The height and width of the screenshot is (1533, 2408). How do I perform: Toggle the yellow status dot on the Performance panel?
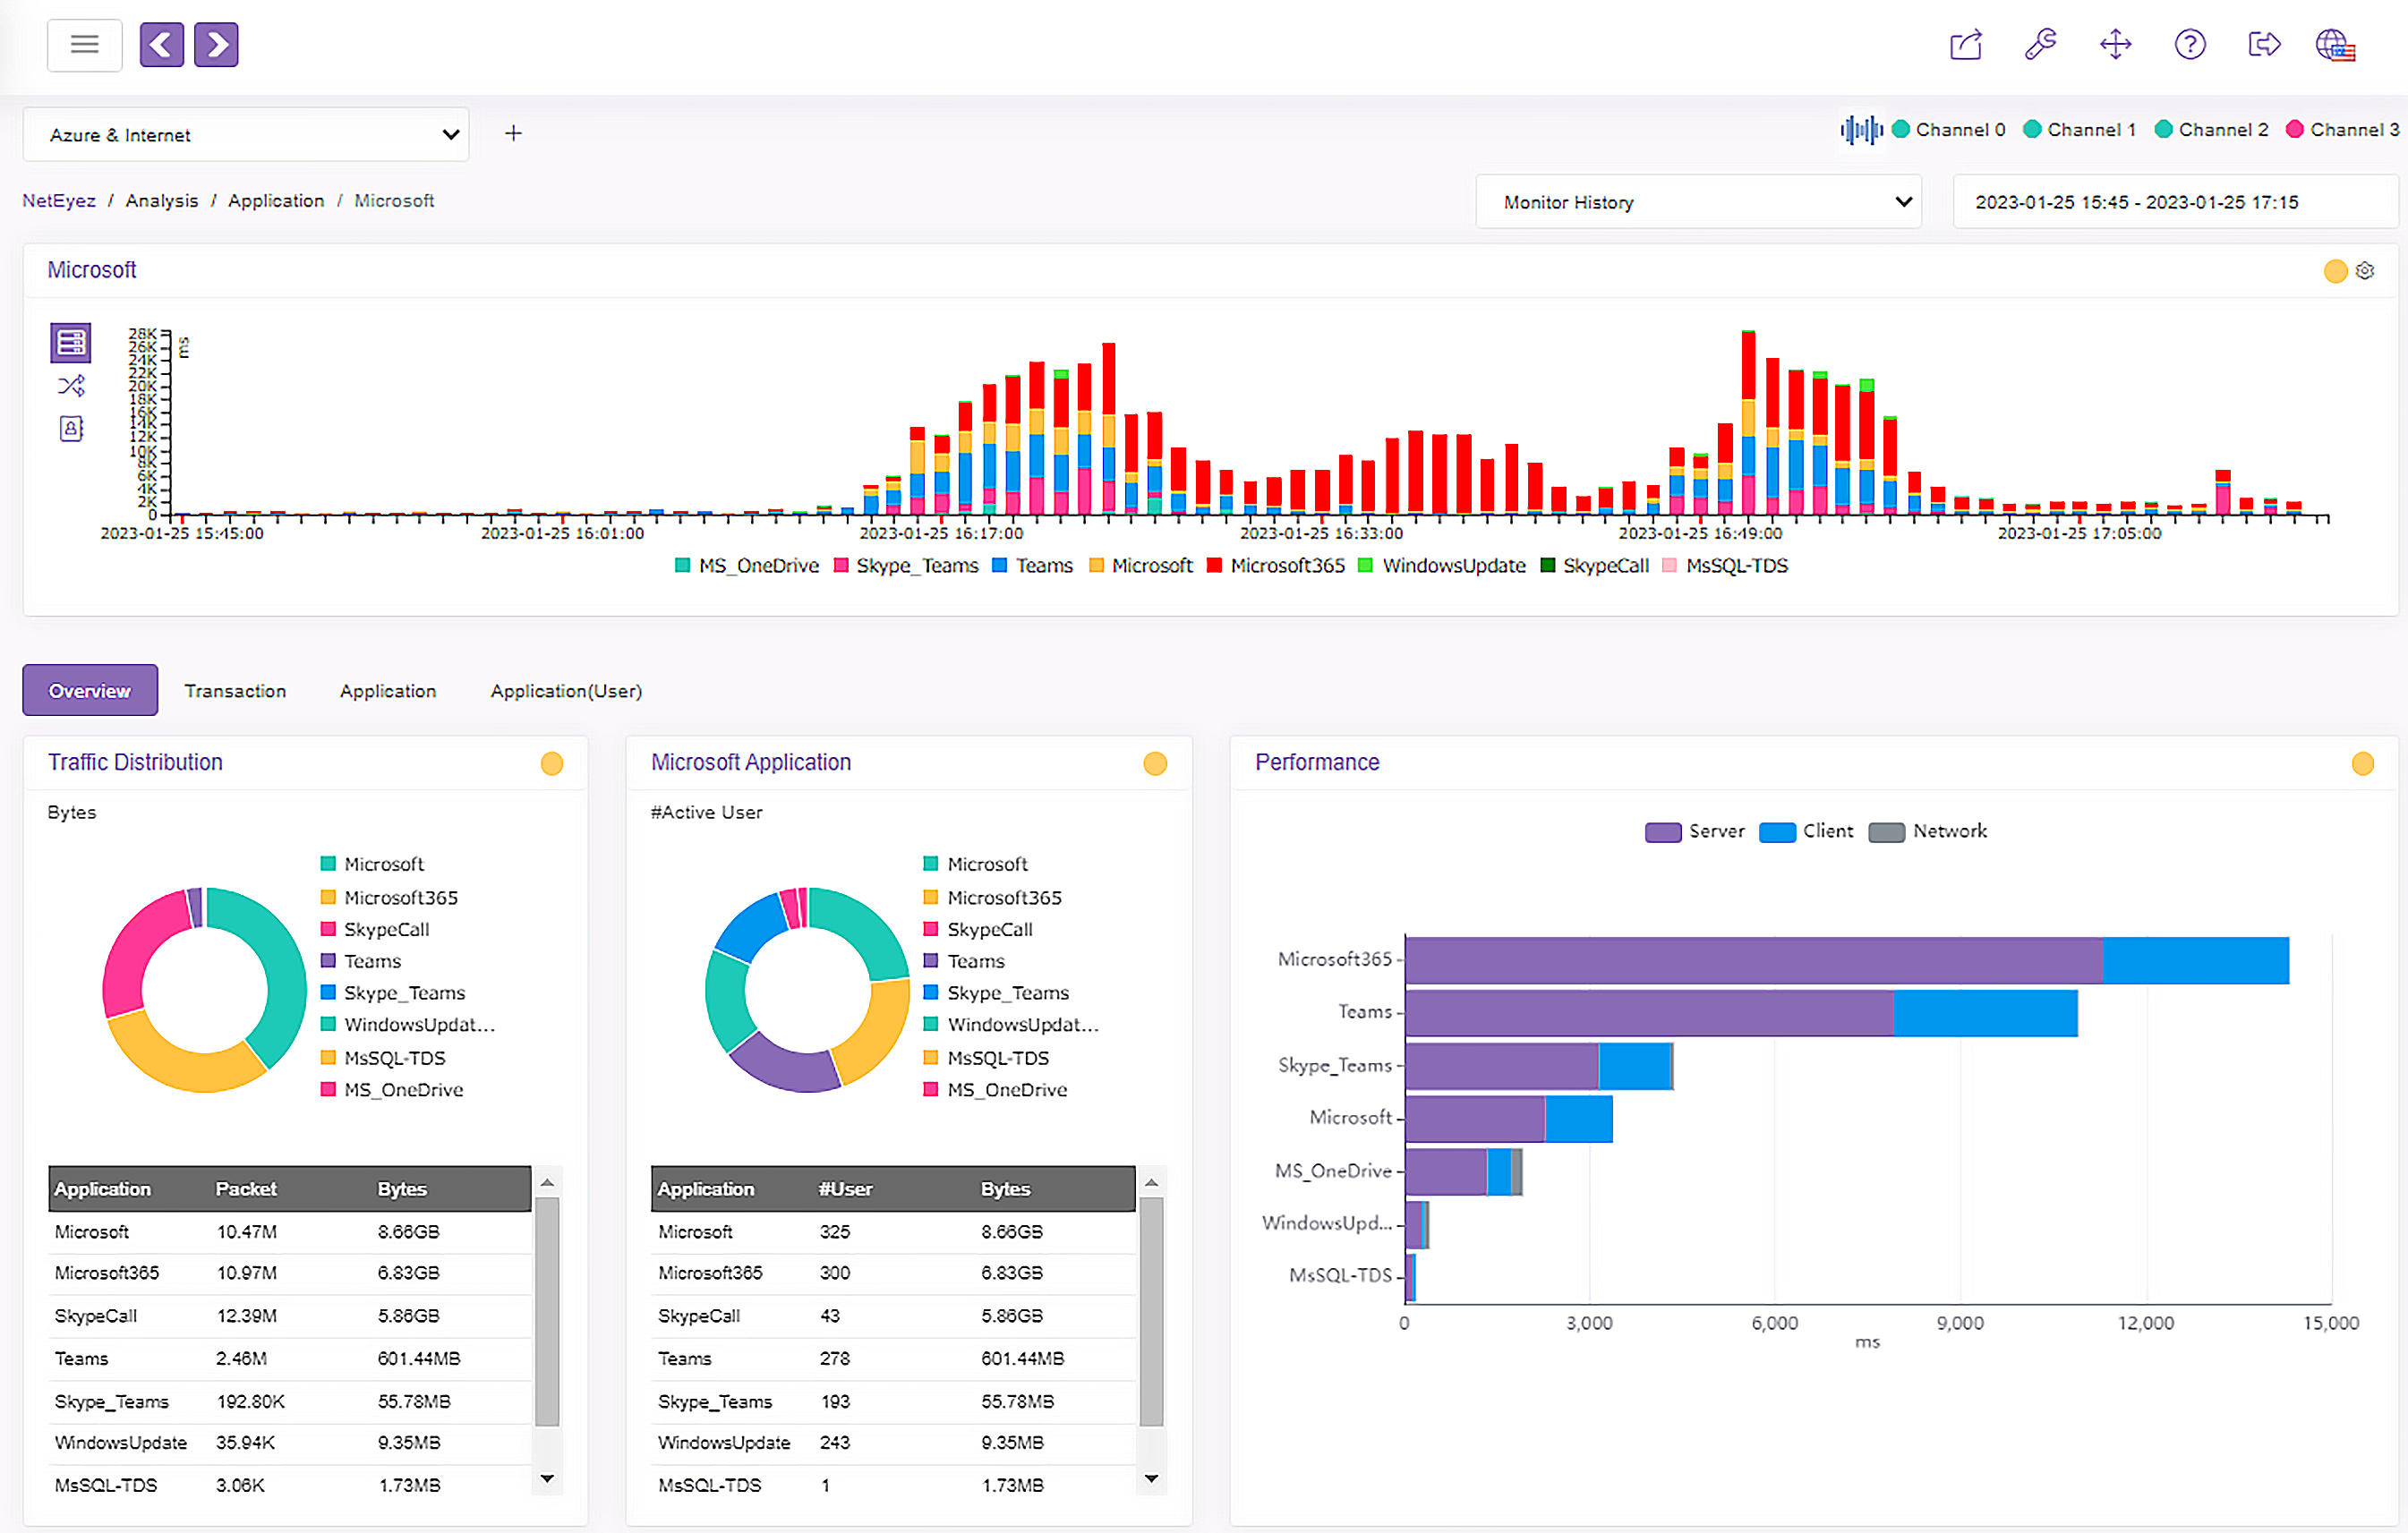(2362, 763)
